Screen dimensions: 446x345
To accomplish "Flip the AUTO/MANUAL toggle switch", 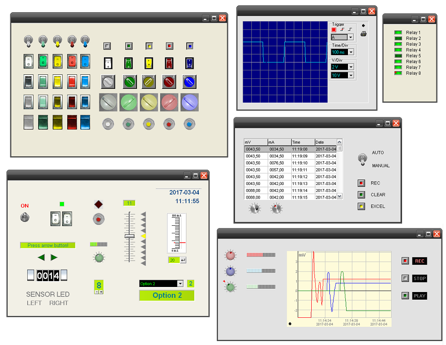I will (362, 159).
